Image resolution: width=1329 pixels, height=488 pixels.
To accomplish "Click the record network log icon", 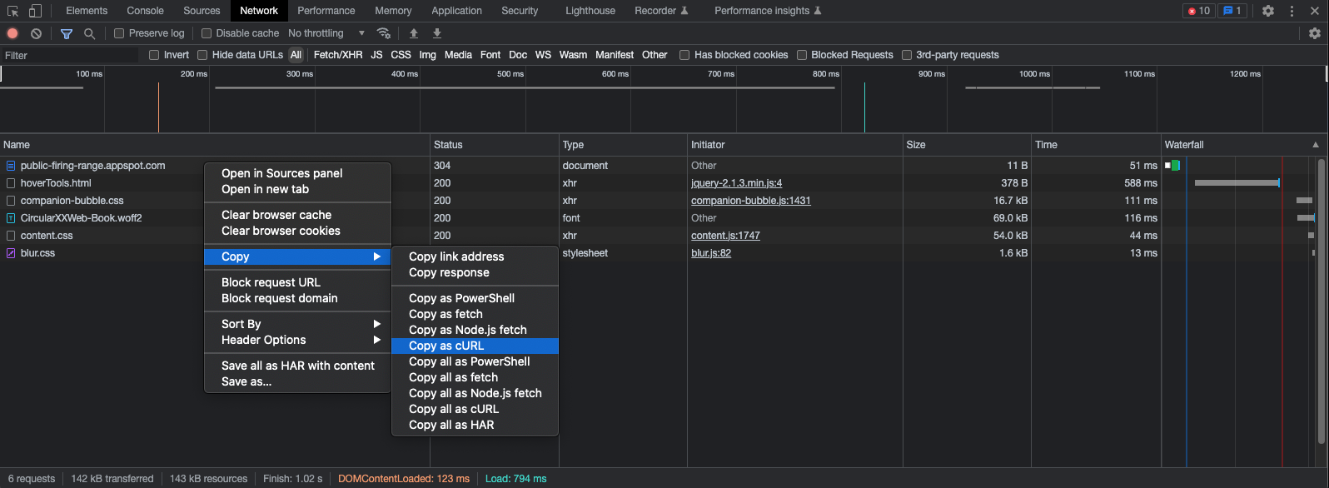I will pos(12,33).
